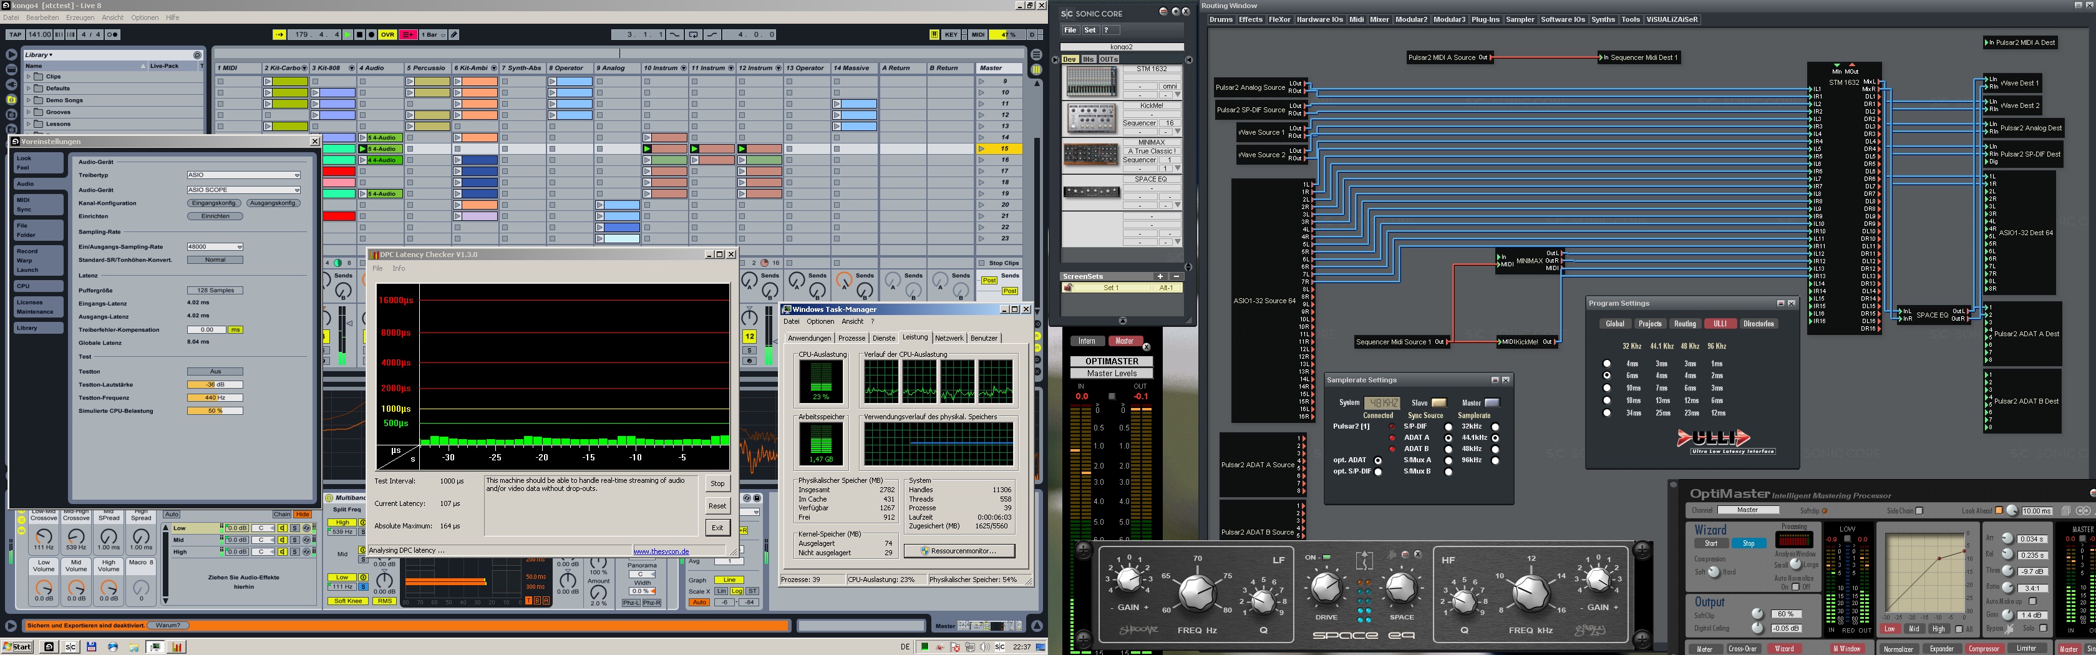This screenshot has width=2096, height=655.
Task: Switch to the Prozesse tab in Task-Manager
Action: [x=851, y=337]
